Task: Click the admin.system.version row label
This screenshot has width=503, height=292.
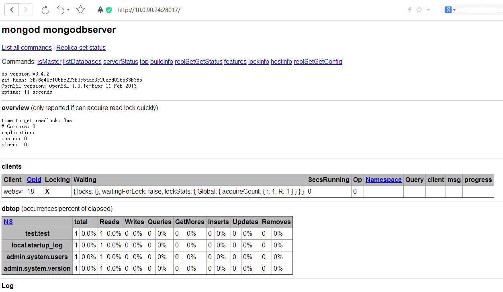Action: click(x=37, y=268)
